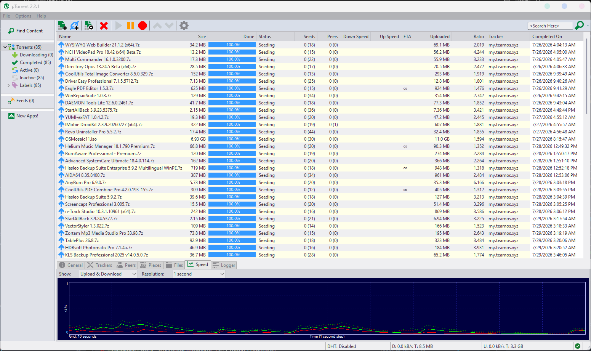Select Completed (85) in the sidebar

click(x=32, y=63)
